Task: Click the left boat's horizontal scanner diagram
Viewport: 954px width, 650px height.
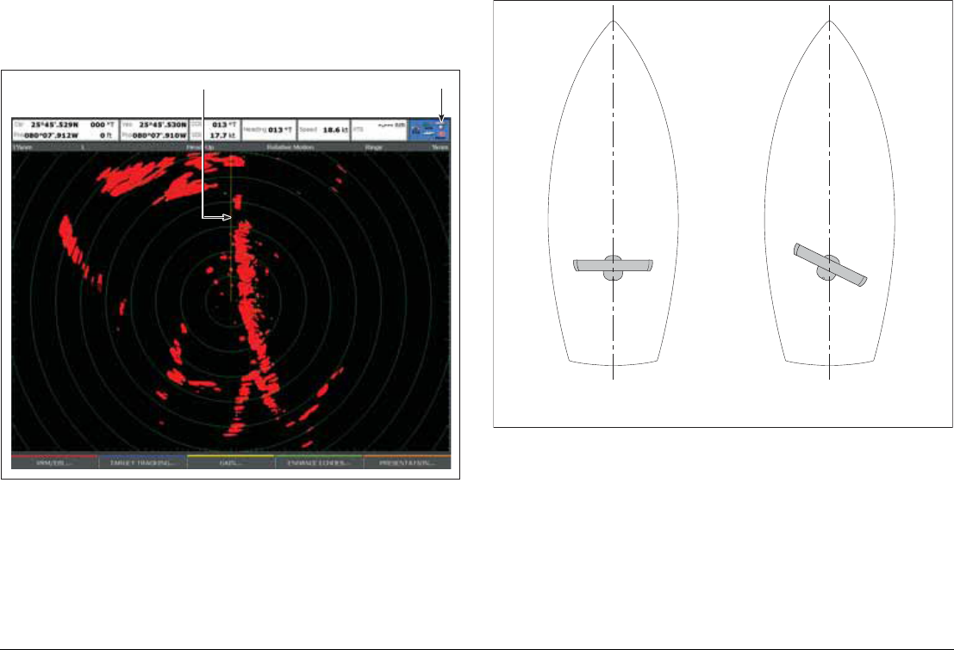Action: (614, 266)
